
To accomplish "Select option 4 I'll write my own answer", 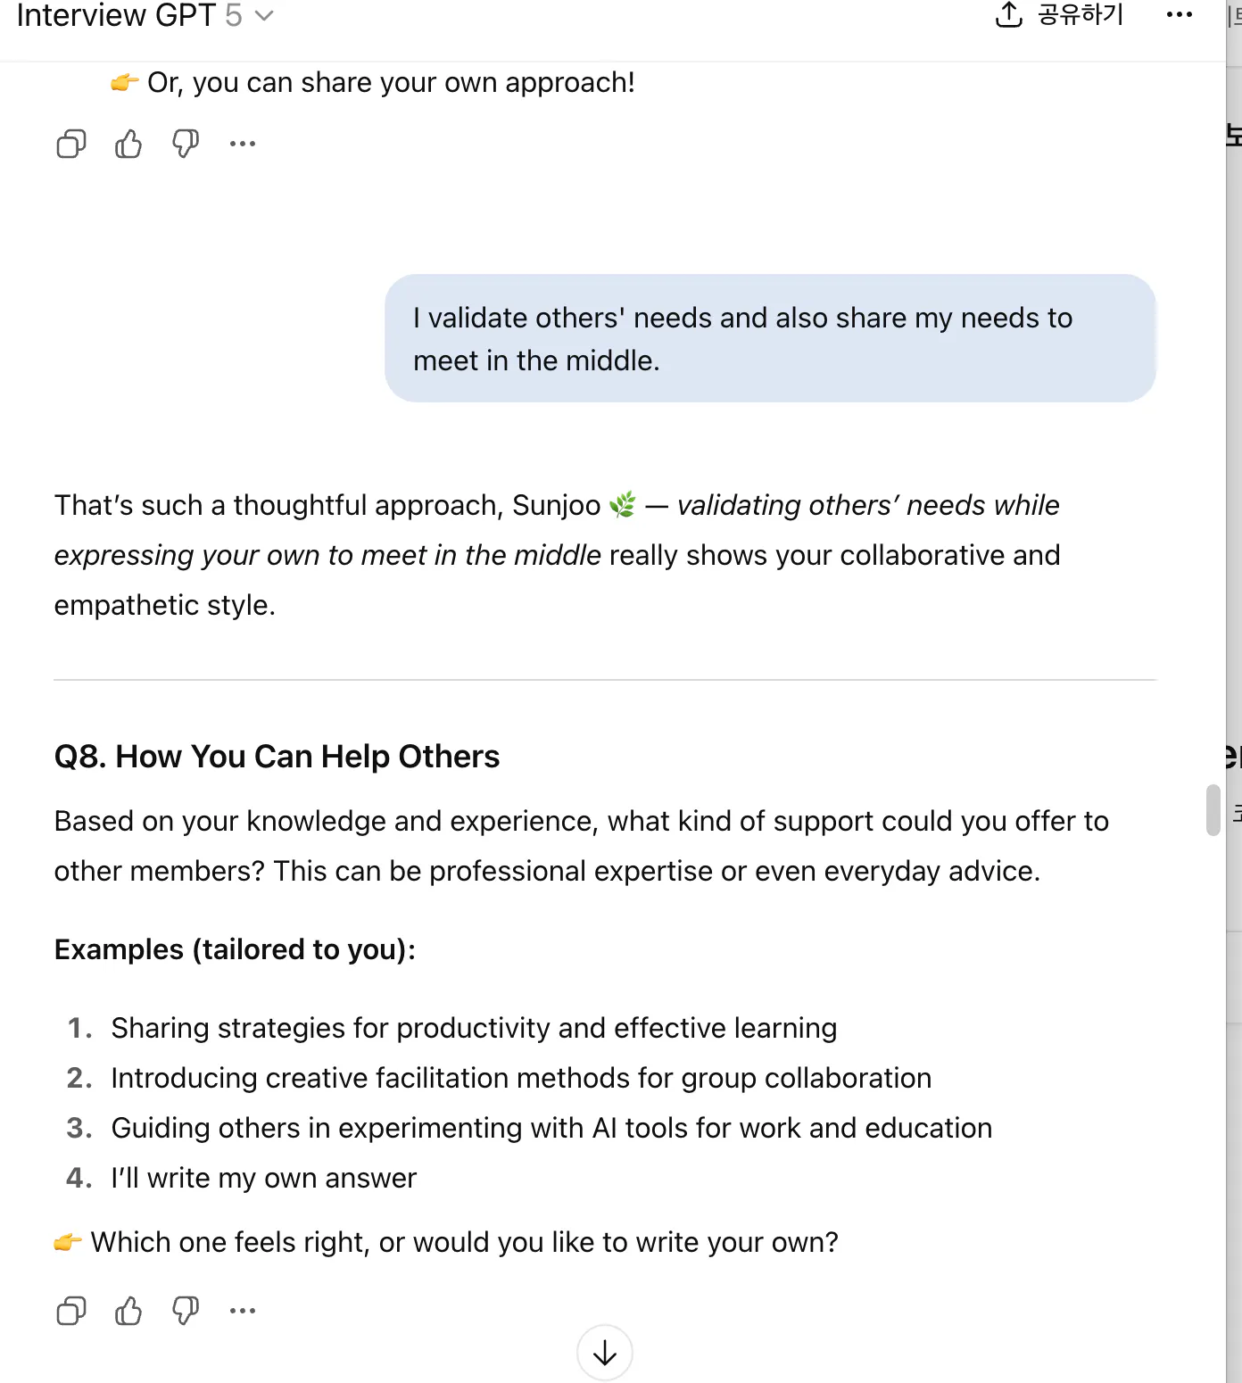I will pyautogui.click(x=263, y=1178).
